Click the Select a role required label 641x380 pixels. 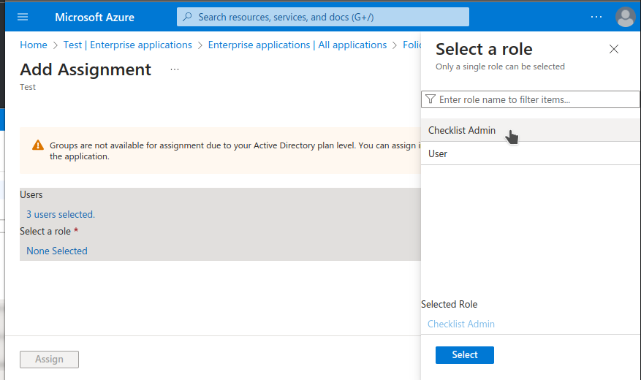click(49, 231)
